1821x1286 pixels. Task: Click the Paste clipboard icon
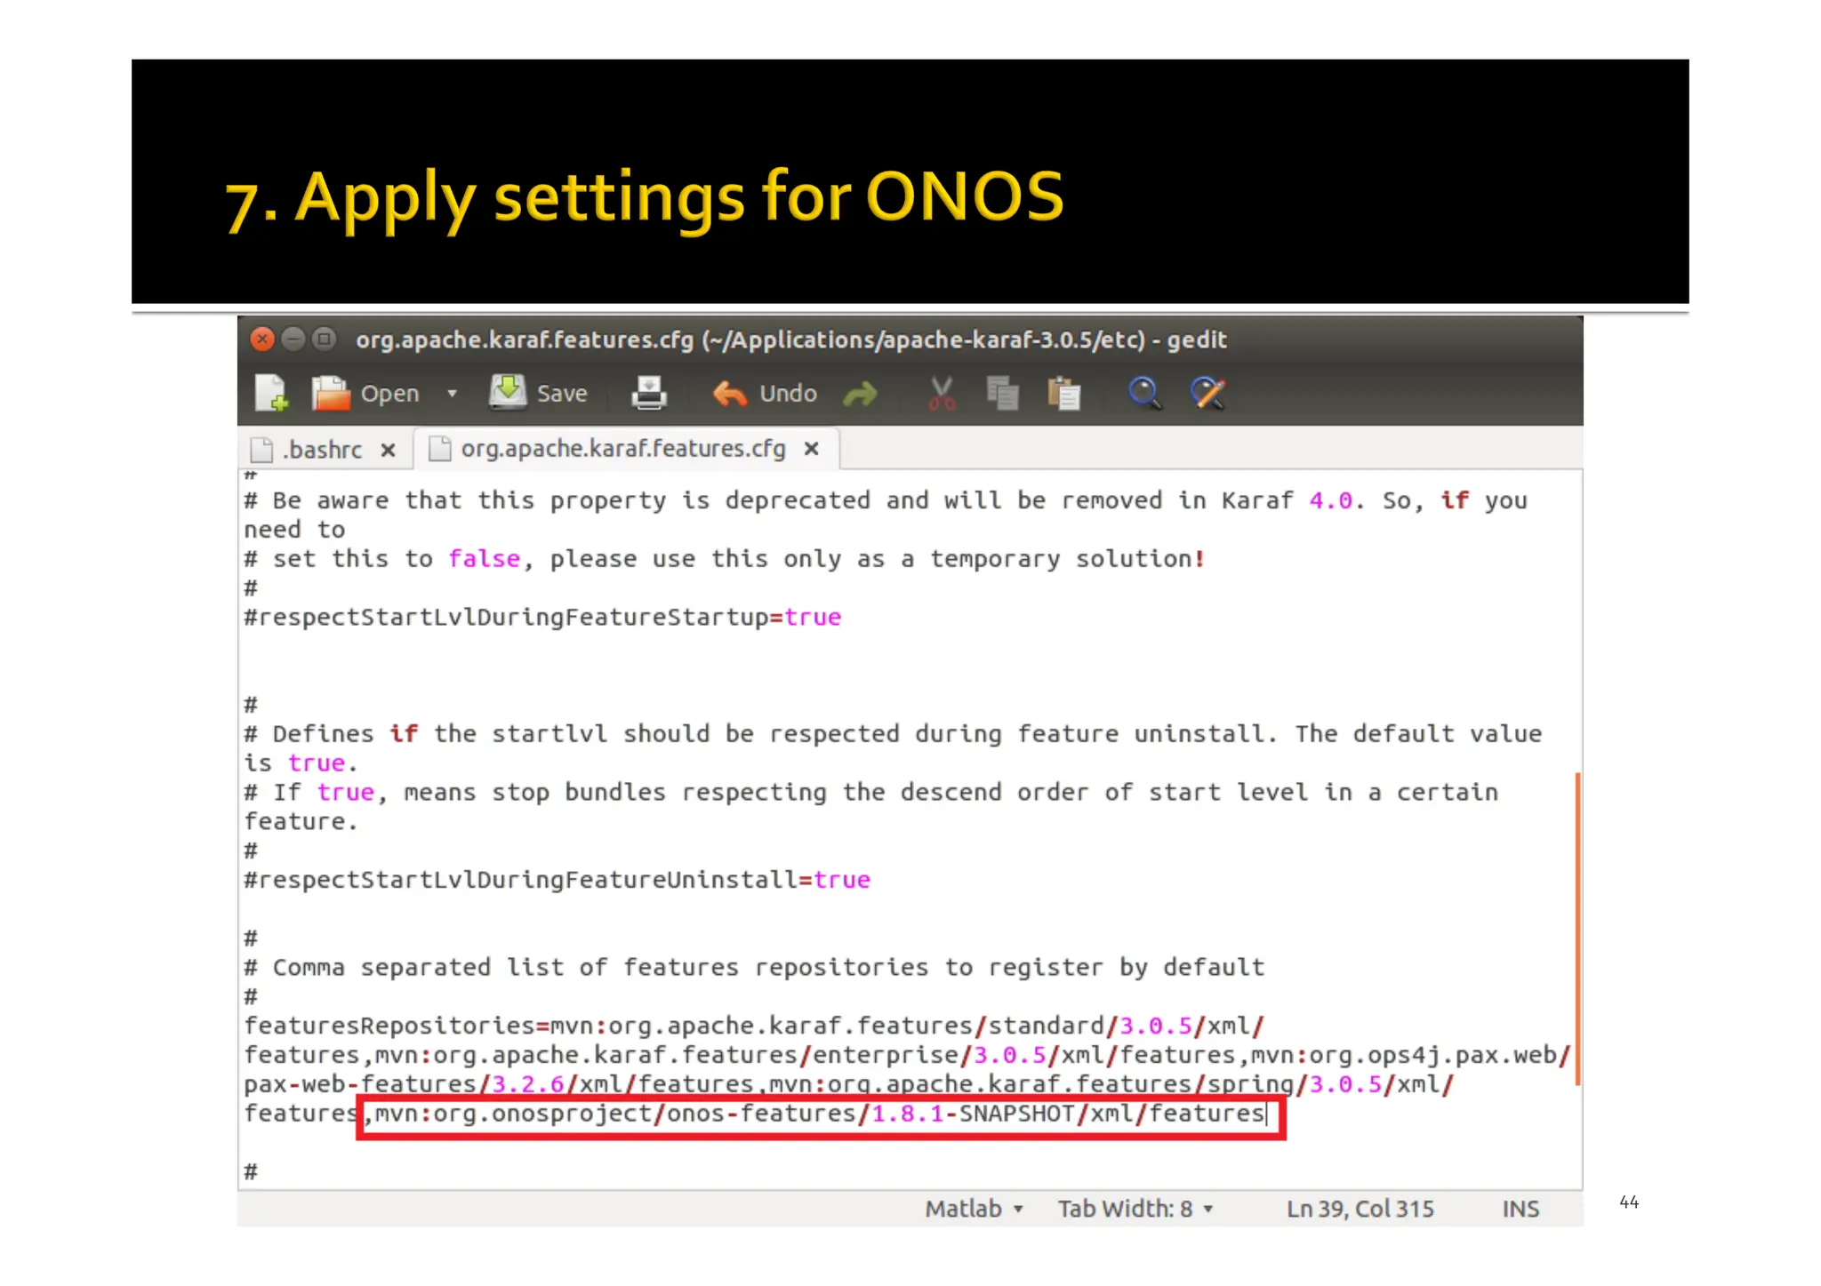[x=1063, y=393]
